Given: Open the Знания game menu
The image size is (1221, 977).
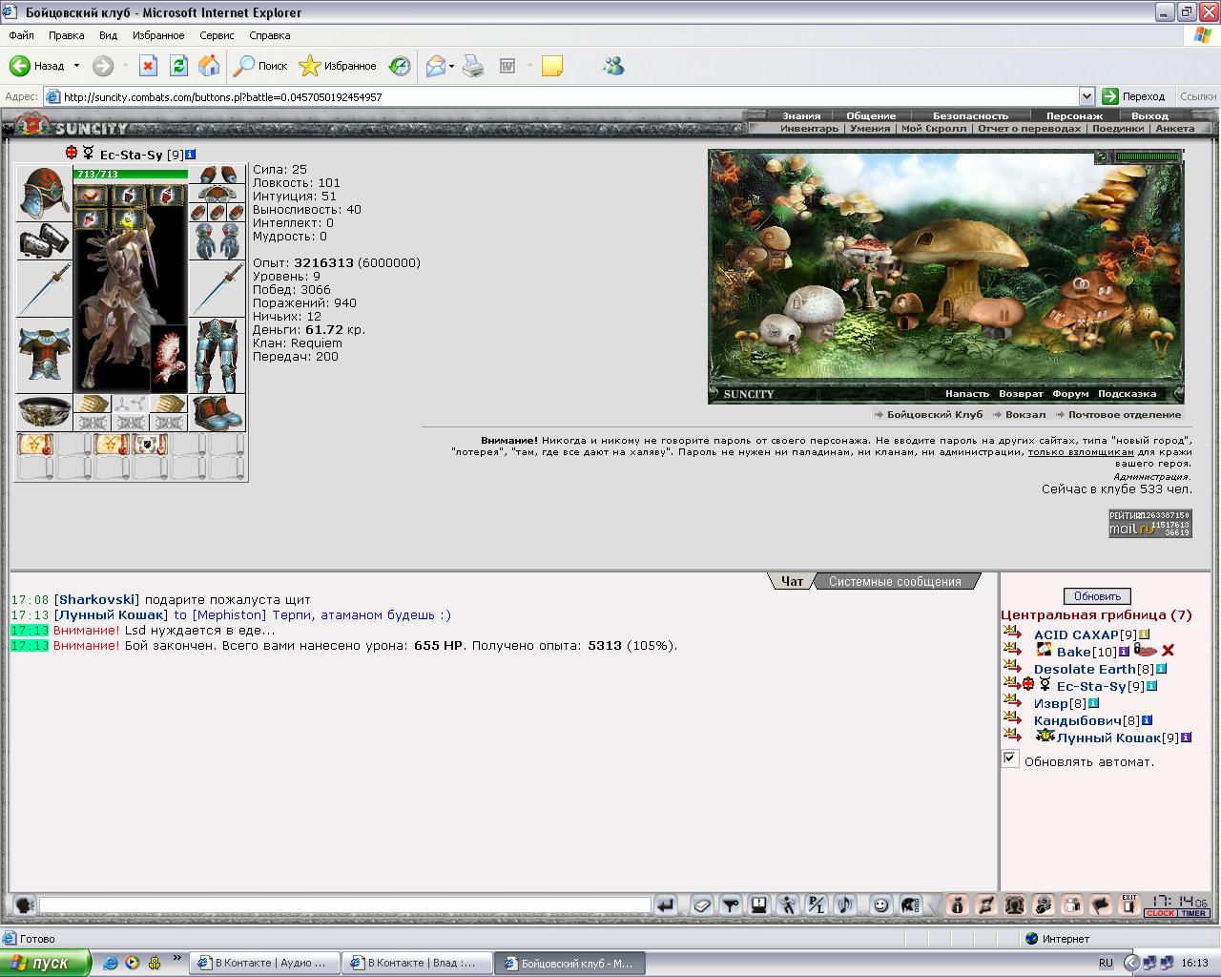Looking at the screenshot, I should click(801, 115).
